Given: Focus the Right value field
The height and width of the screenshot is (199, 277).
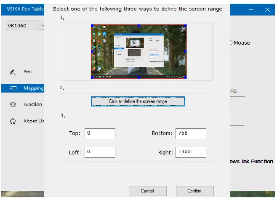Looking at the screenshot, I should coord(191,152).
